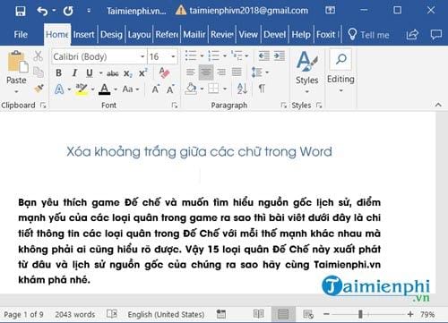
Task: Open the Help tab
Action: [x=301, y=35]
